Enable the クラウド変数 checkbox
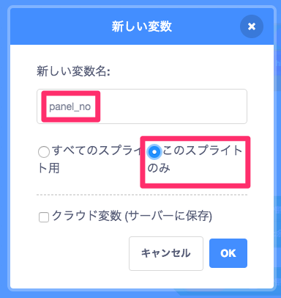The width and height of the screenshot is (281, 298). [44, 217]
